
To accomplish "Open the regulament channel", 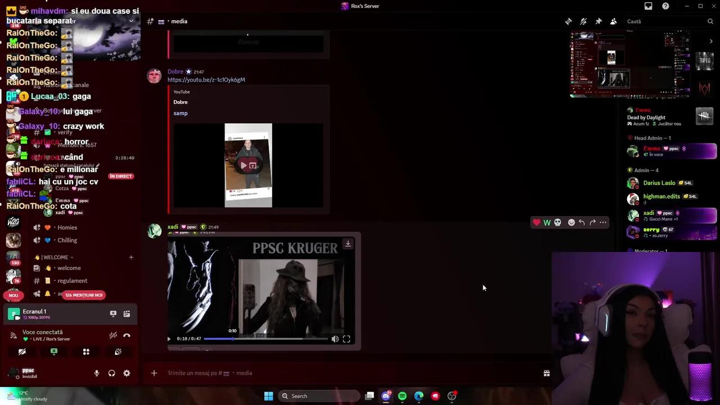I will coord(72,281).
